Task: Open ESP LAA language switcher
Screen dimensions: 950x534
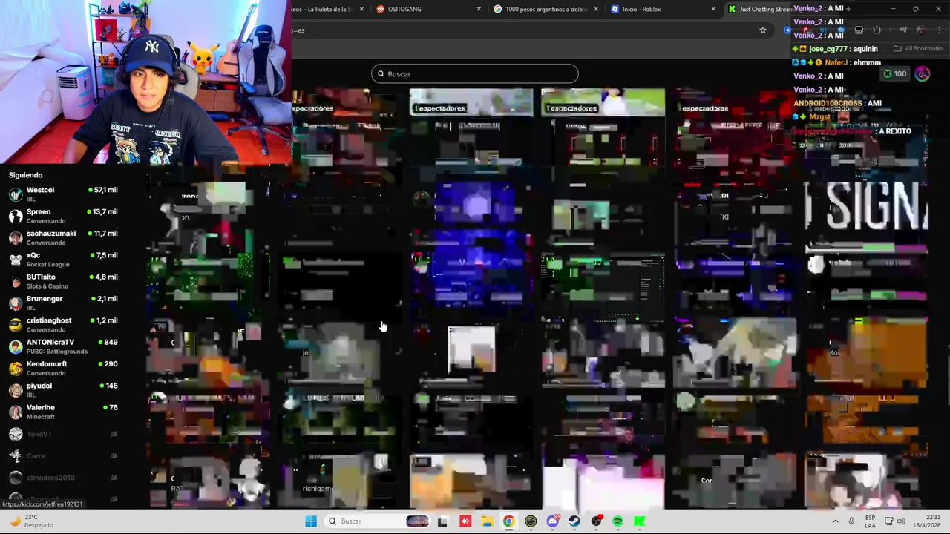Action: tap(870, 521)
